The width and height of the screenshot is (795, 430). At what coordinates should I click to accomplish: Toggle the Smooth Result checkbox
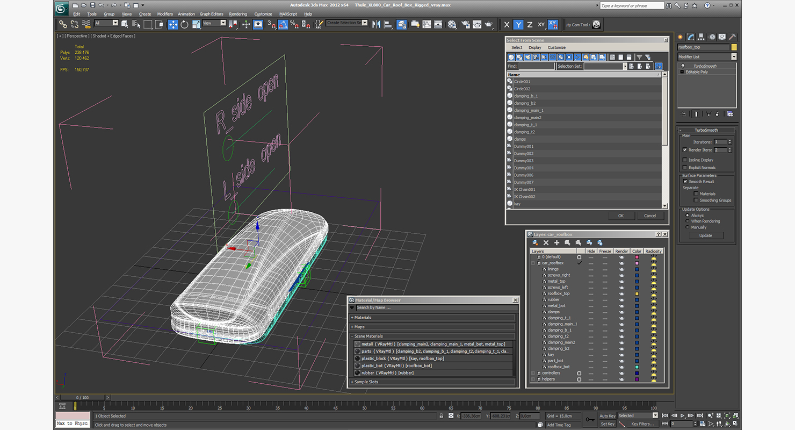685,182
